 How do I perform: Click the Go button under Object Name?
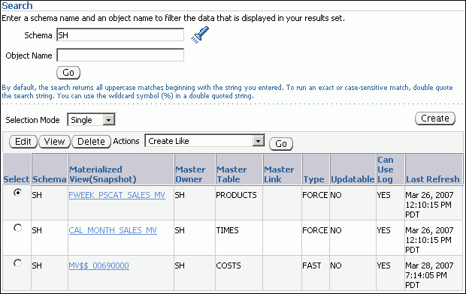click(x=68, y=73)
